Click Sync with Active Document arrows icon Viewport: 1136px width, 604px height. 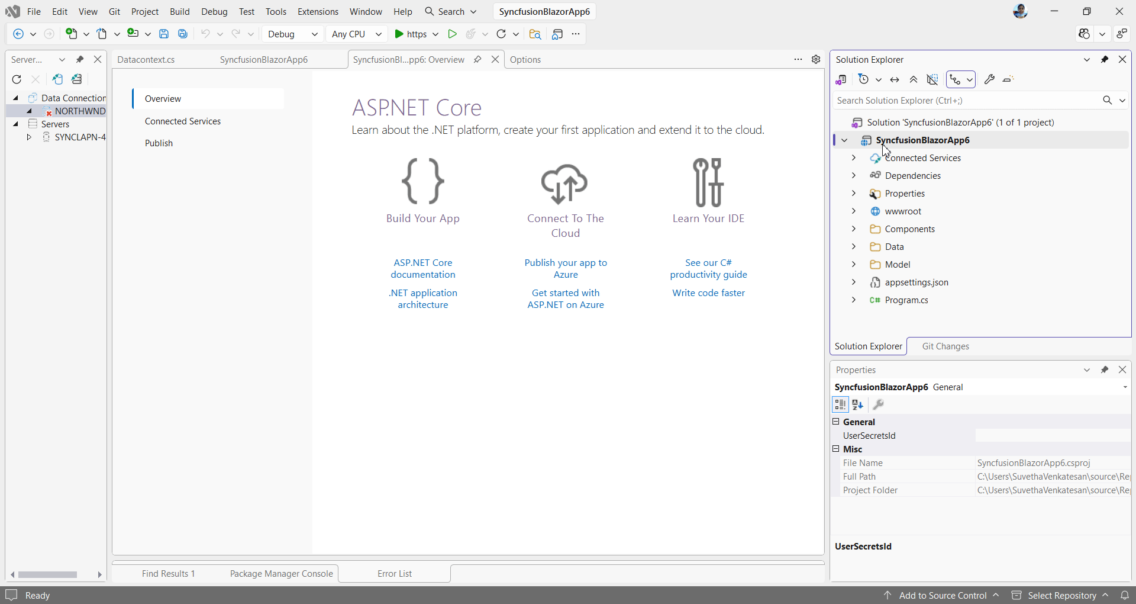coord(895,79)
